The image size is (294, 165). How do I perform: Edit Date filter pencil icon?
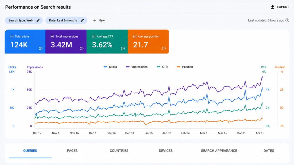click(82, 20)
